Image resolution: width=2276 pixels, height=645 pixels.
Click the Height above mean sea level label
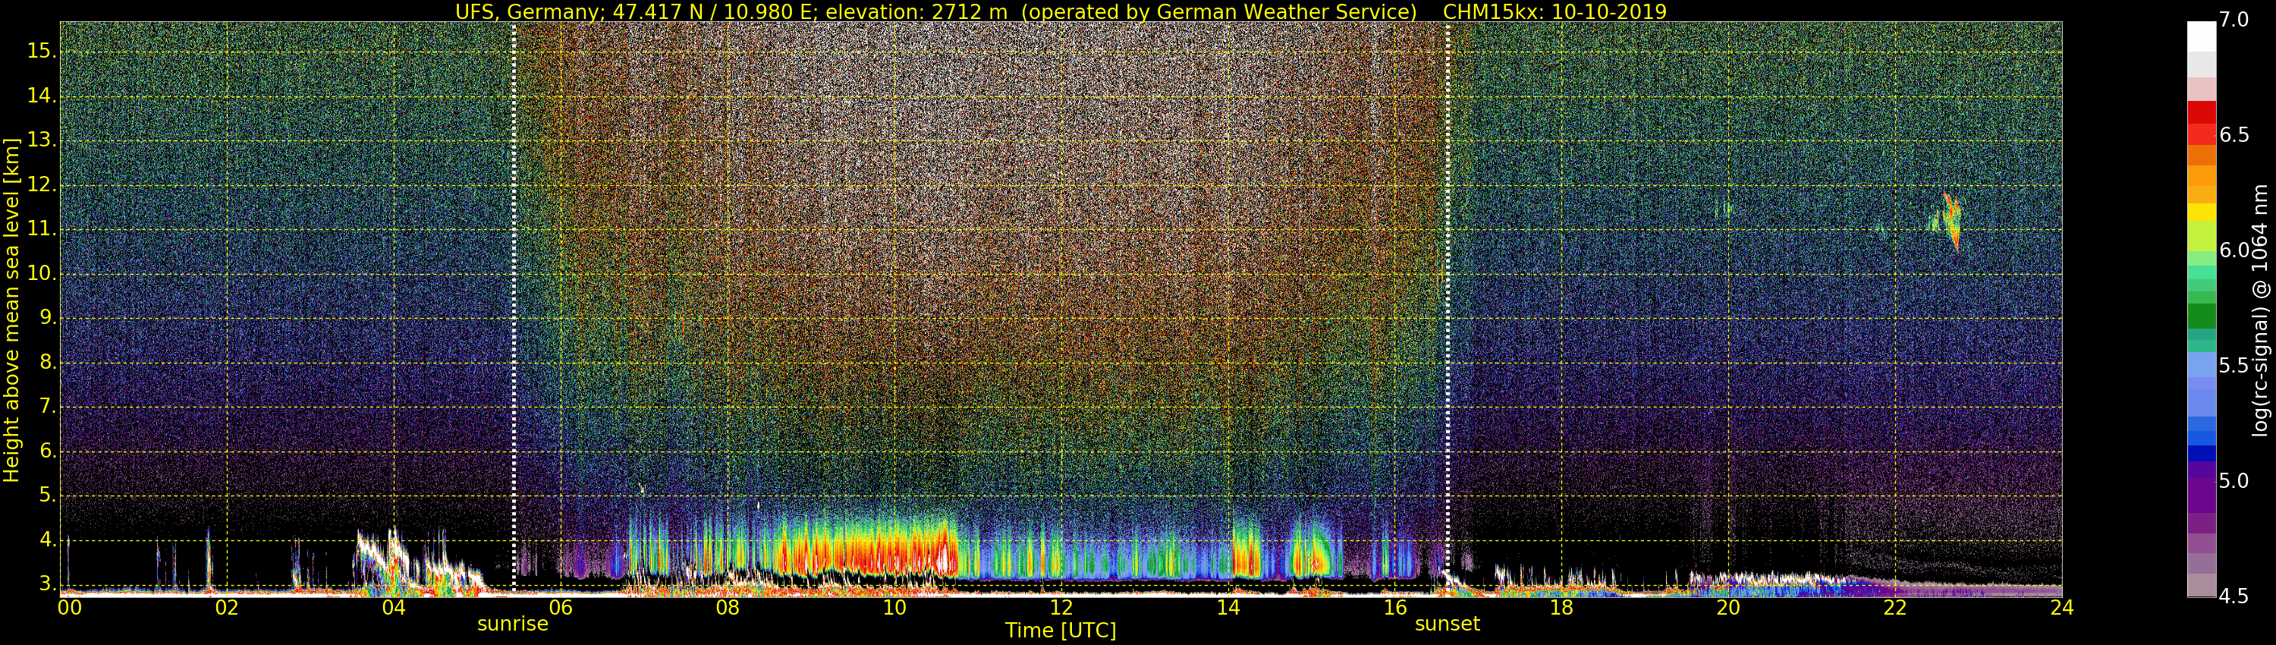tap(11, 310)
